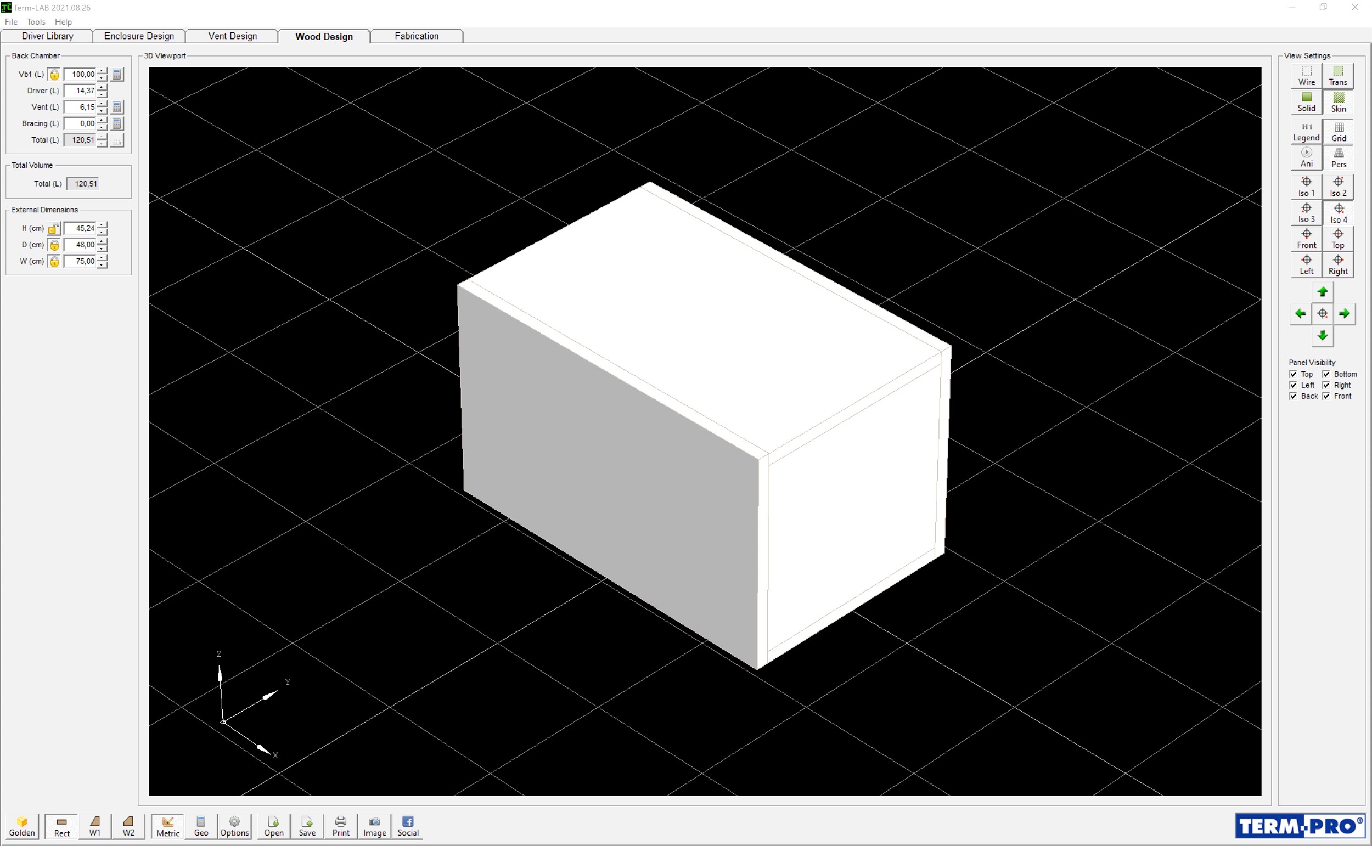Uncheck Back panel visibility
Image resolution: width=1372 pixels, height=846 pixels.
click(x=1294, y=396)
